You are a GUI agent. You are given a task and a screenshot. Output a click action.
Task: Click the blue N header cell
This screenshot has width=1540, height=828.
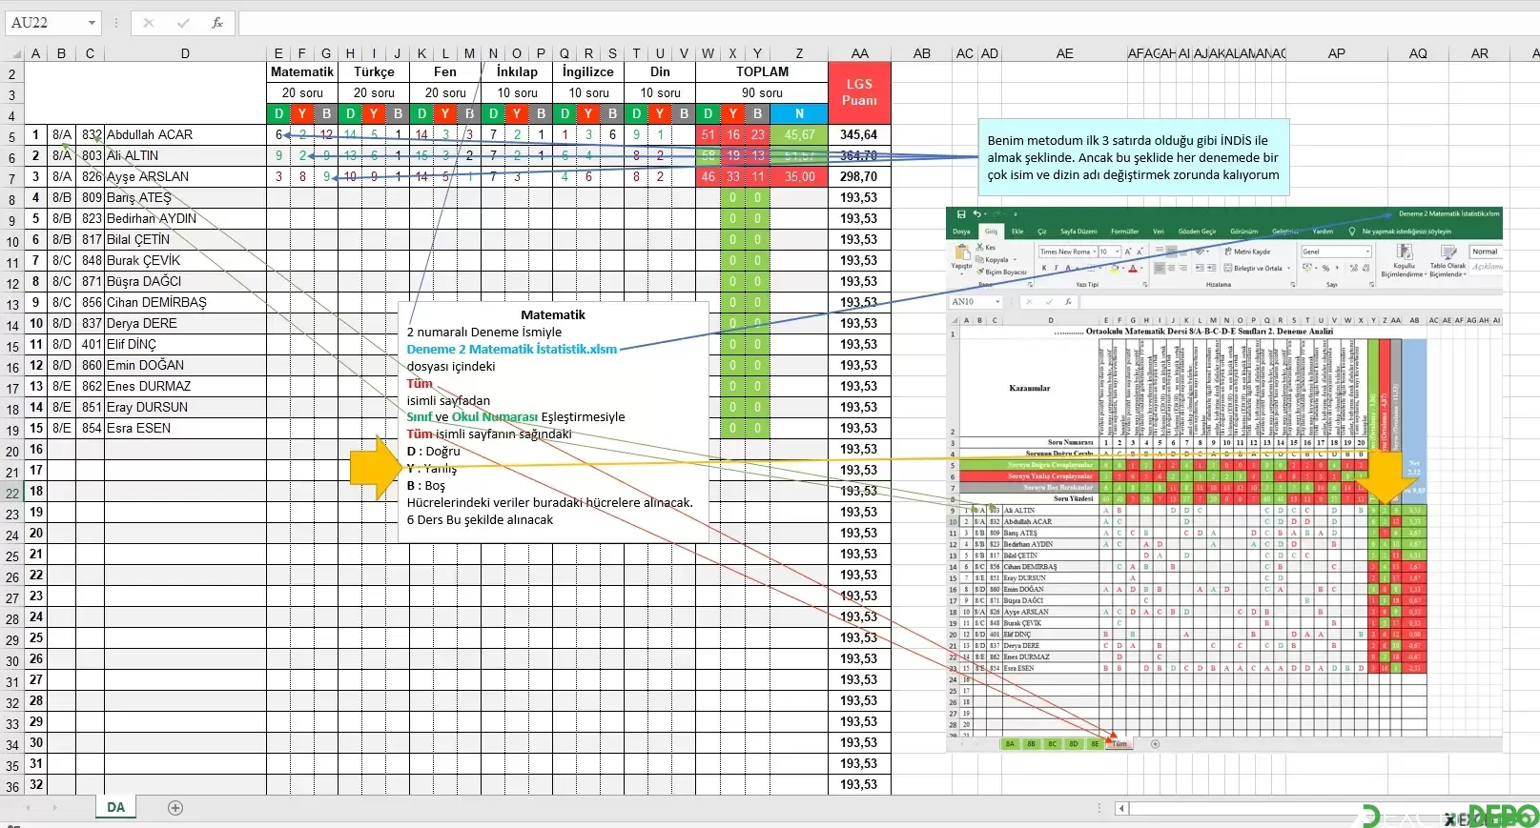(799, 113)
